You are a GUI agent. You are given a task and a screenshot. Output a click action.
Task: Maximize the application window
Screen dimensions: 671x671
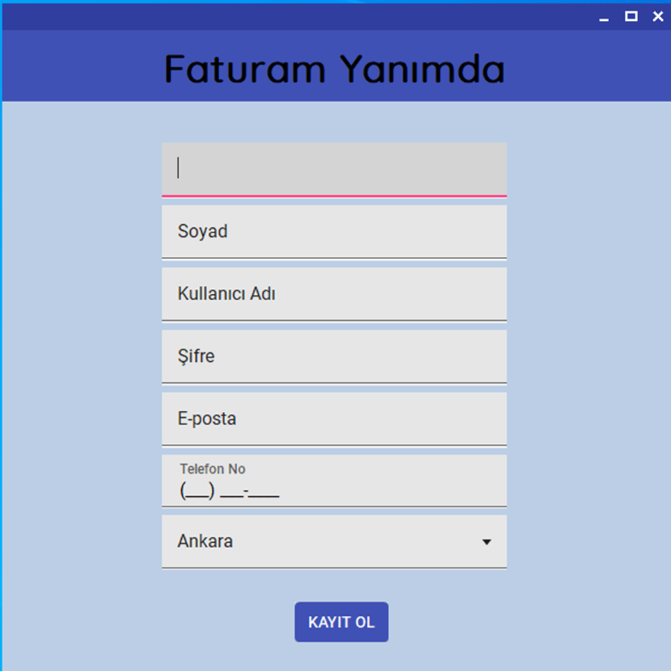click(630, 16)
